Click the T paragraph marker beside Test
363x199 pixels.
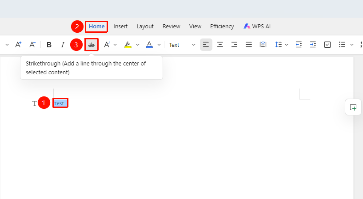point(35,103)
